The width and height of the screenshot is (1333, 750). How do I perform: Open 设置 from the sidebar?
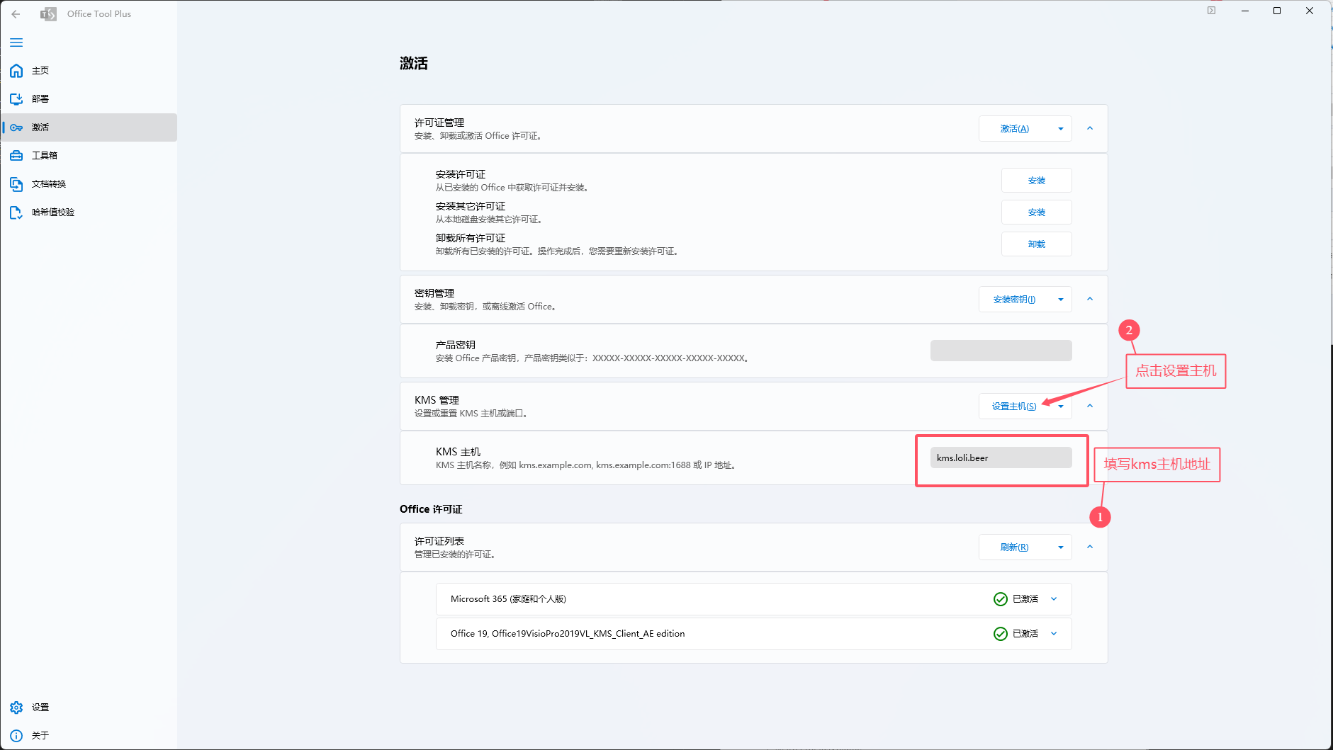coord(89,708)
